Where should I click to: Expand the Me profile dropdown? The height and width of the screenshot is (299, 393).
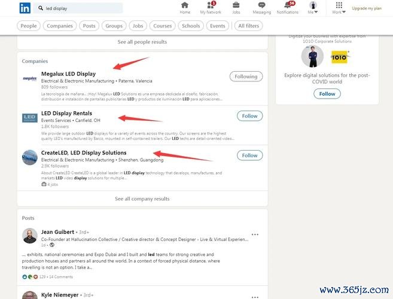pos(313,8)
